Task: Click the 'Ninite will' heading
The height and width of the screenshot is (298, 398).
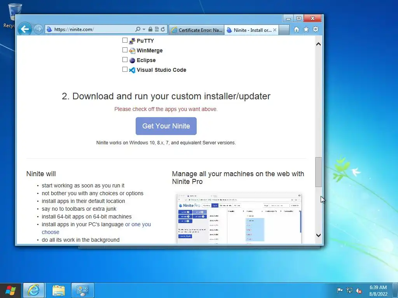Action: [x=41, y=174]
